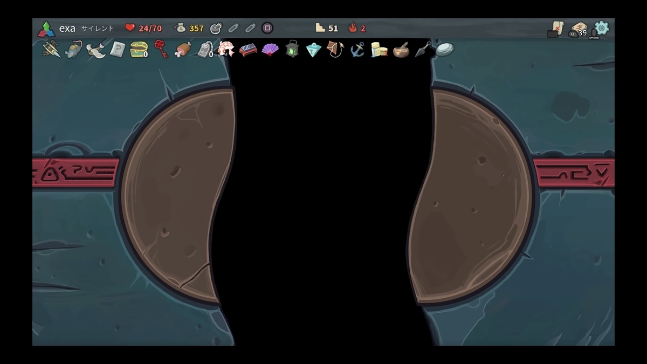Inspect the silver oval stone relic
The image size is (647, 364).
445,49
